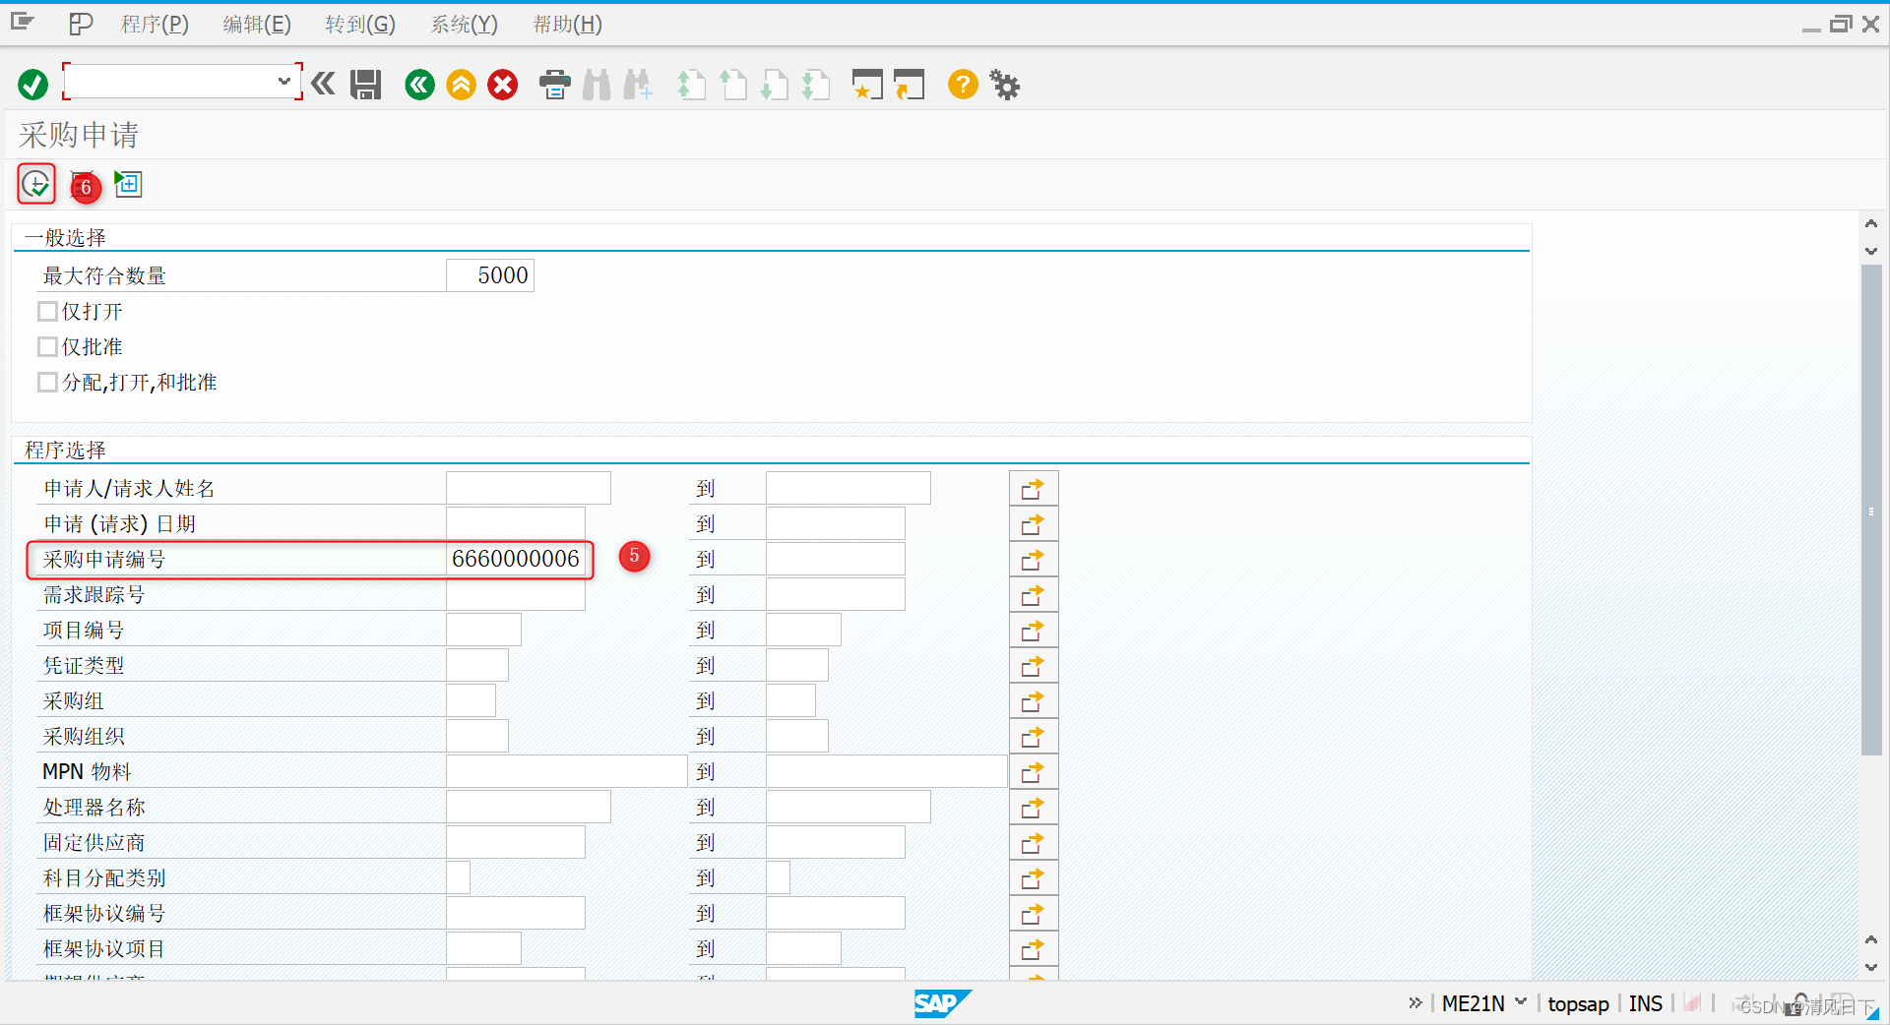Click the INS insert mode indicator
The width and height of the screenshot is (1890, 1025).
coord(1645,1003)
